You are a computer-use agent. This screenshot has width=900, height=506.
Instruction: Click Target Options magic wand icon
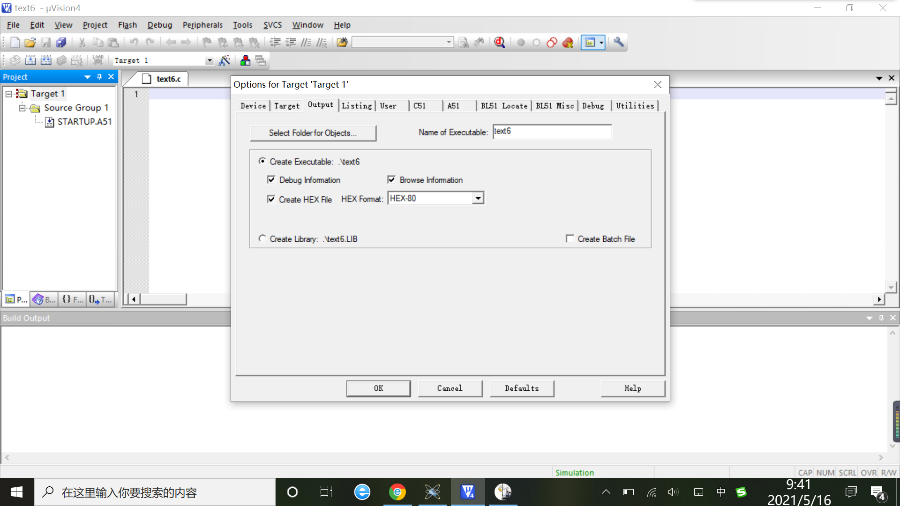[x=225, y=60]
